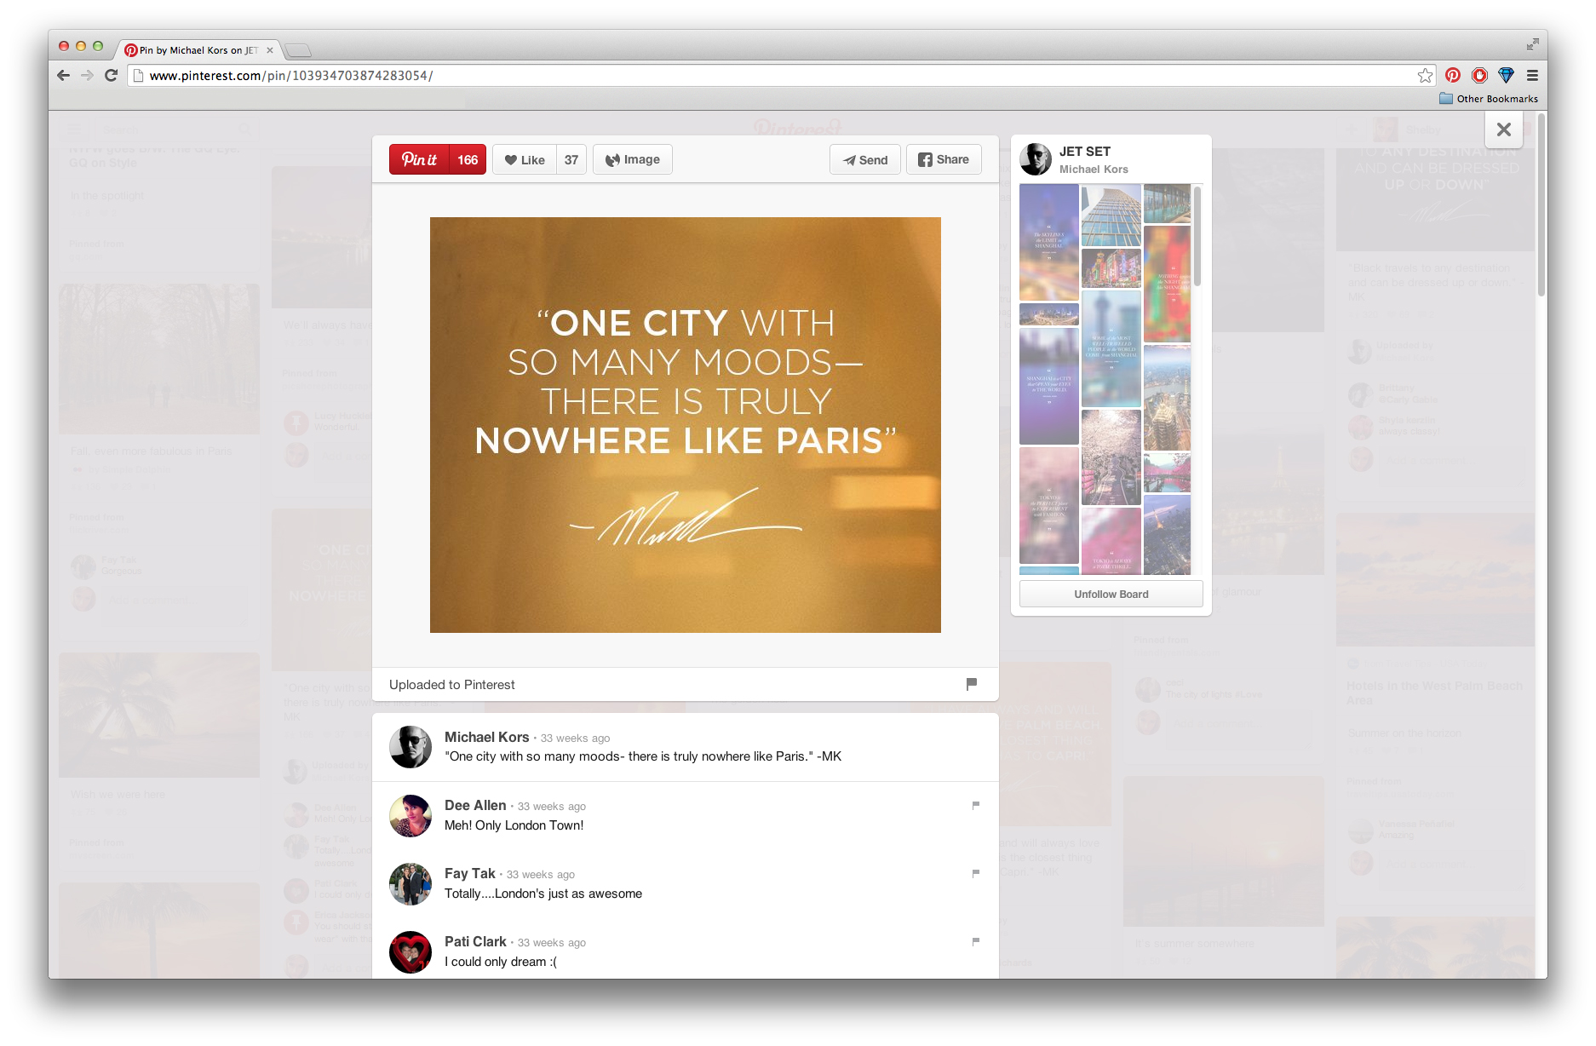This screenshot has width=1596, height=1046.
Task: Click the board panel scrollbar
Action: point(1197,237)
